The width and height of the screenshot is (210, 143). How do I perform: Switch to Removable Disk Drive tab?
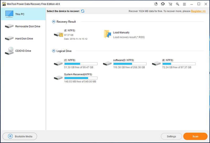[x=23, y=26]
